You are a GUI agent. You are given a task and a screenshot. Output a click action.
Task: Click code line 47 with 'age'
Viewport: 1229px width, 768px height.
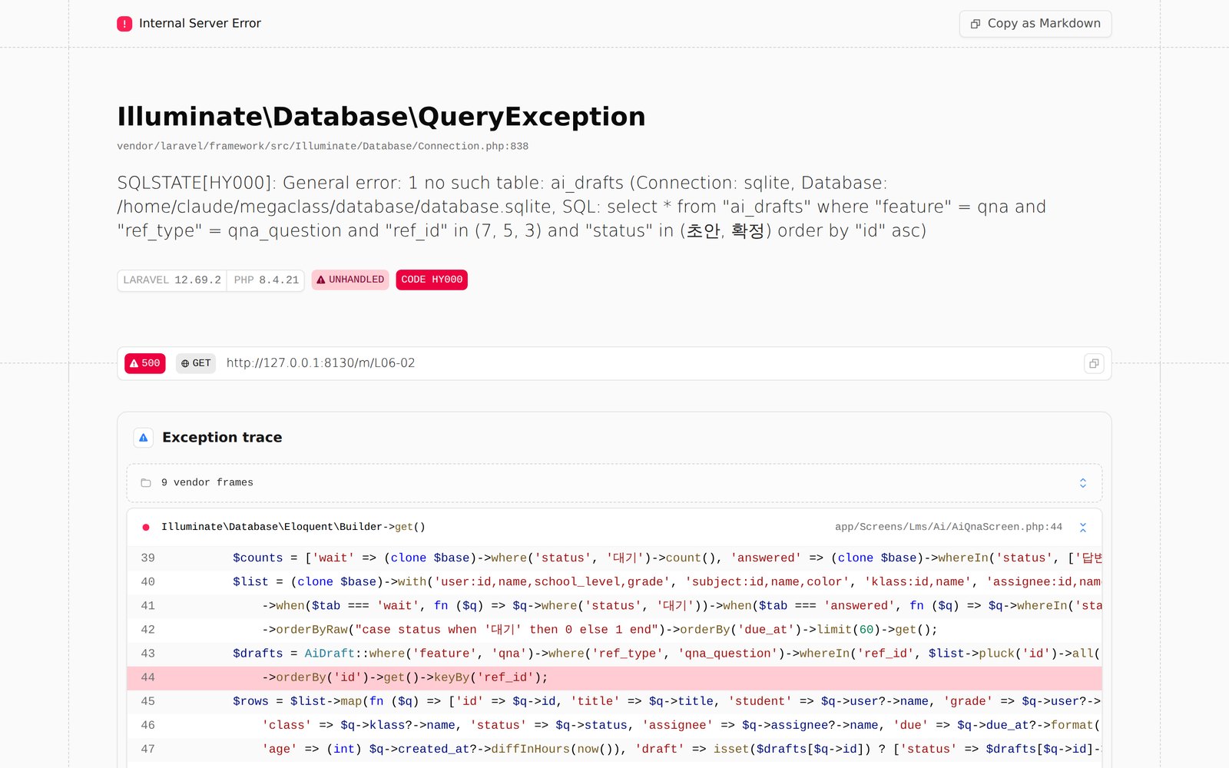coord(614,749)
